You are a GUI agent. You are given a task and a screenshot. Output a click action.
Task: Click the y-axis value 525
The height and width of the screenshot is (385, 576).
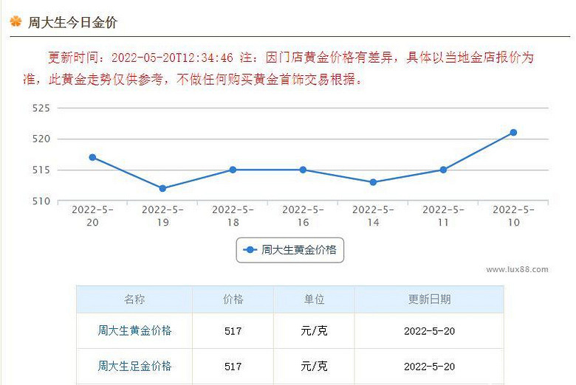pos(41,108)
